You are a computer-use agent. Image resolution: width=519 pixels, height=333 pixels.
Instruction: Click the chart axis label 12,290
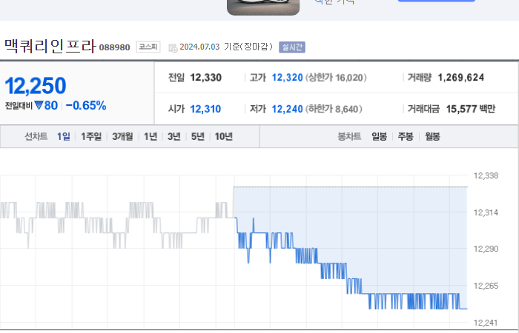[x=486, y=249]
